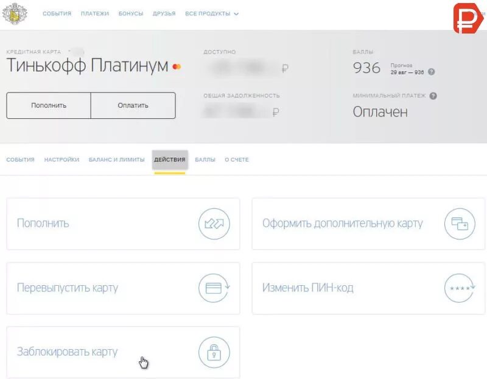
Task: Click the blurred Общая задолженность amount
Action: (237, 112)
